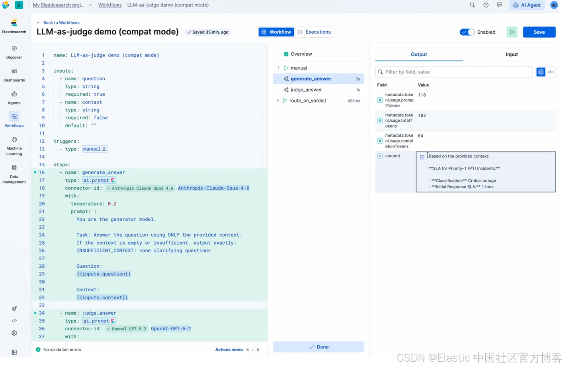Switch to the Workflow view tab
The width and height of the screenshot is (564, 368).
[276, 32]
